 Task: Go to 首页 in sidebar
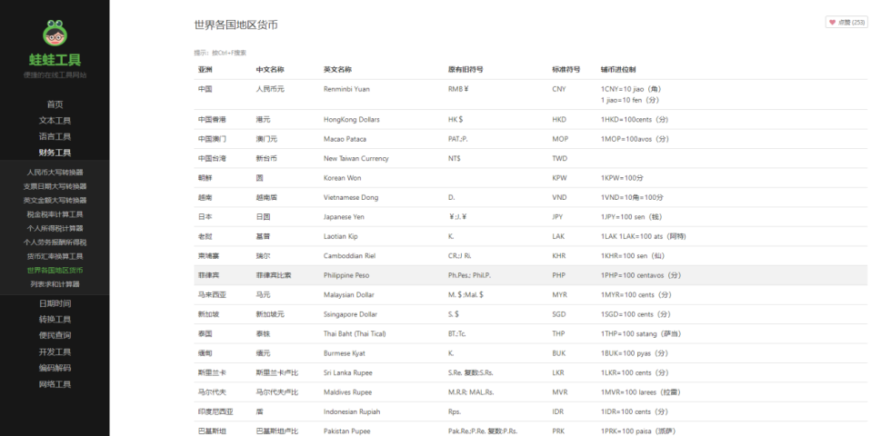coord(55,104)
